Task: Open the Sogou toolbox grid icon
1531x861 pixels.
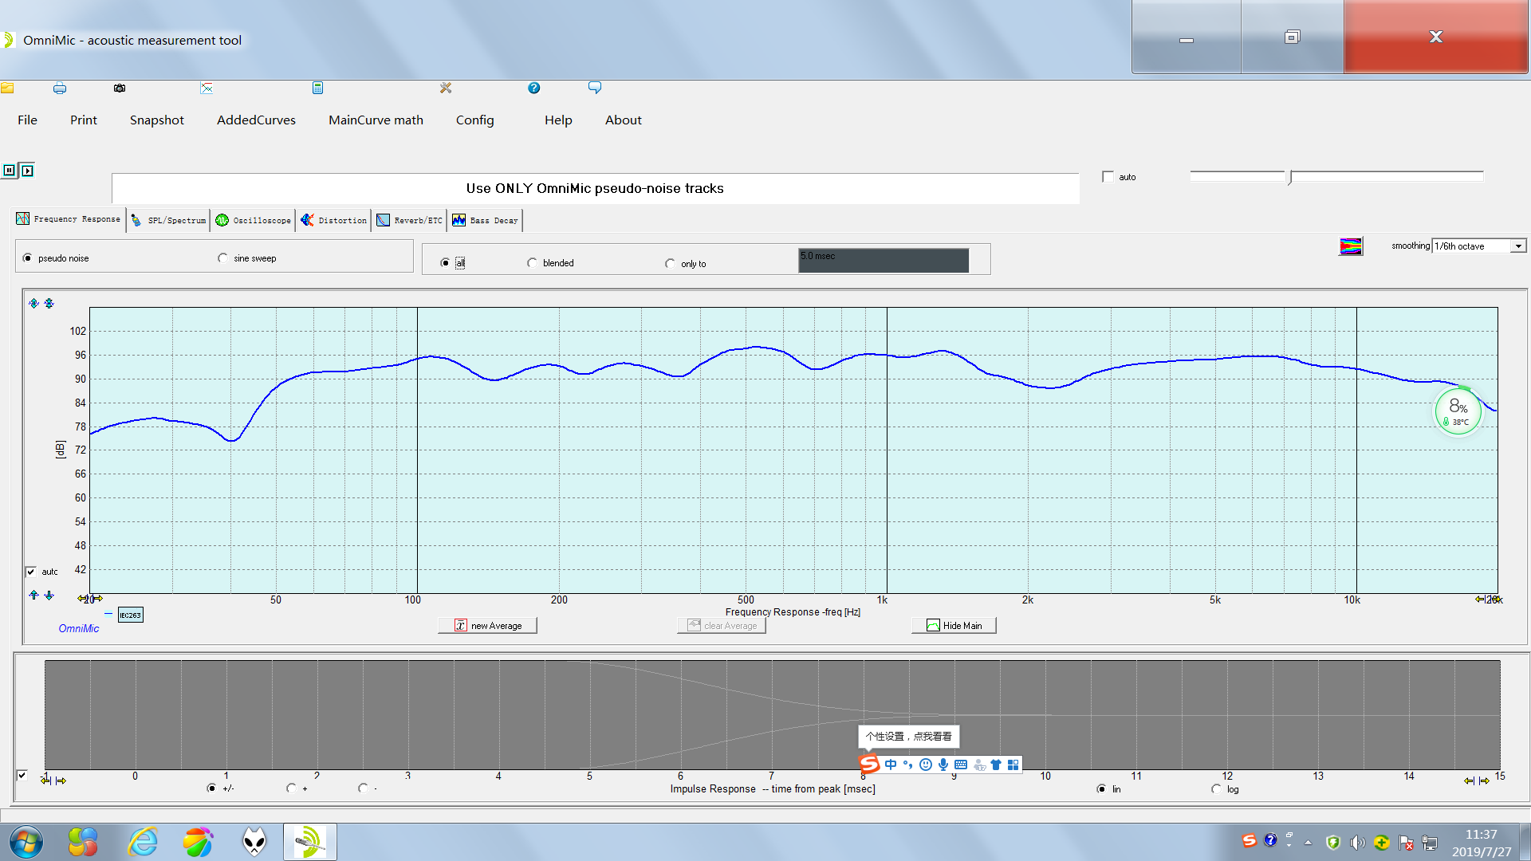Action: coord(1013,765)
